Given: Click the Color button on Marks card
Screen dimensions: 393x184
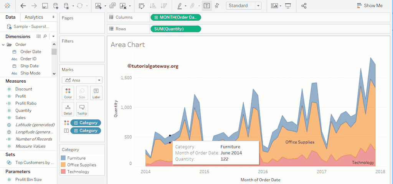Looking at the screenshot, I should coord(68,93).
